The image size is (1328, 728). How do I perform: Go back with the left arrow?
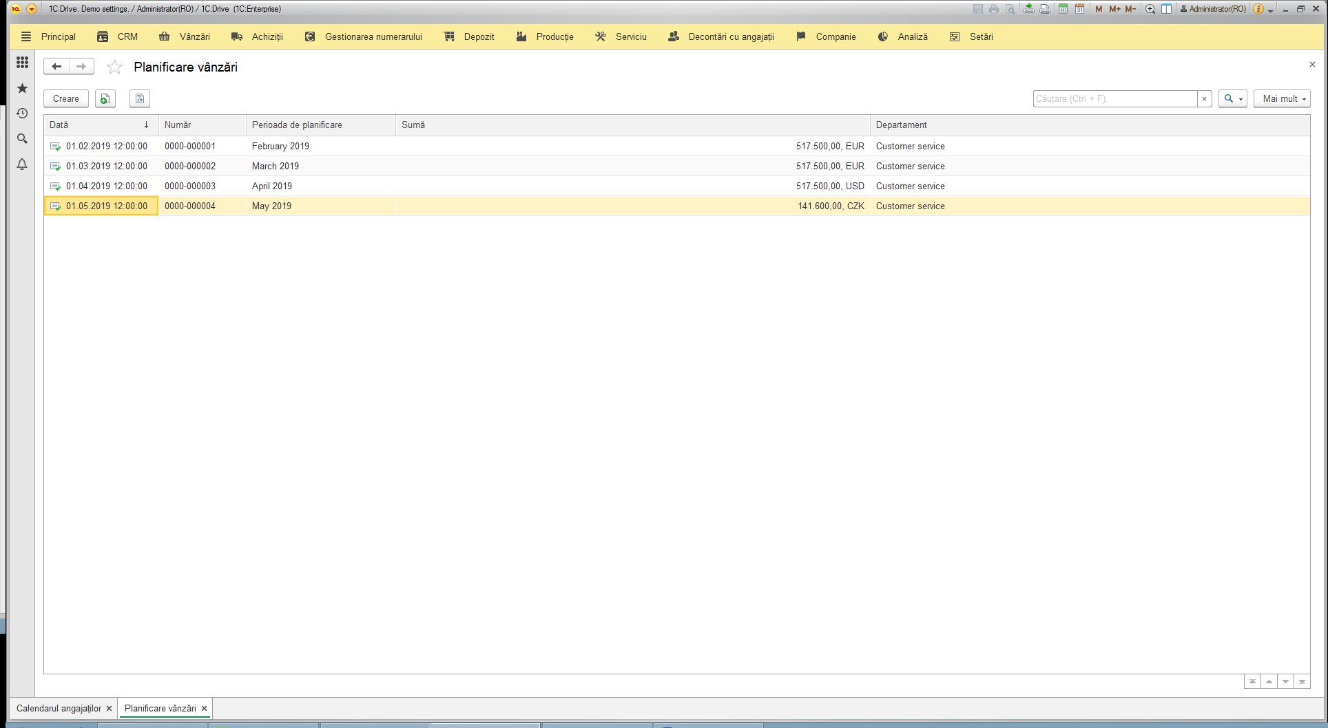point(56,67)
